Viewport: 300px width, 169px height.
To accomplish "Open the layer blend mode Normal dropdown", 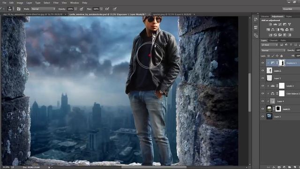I will [273, 50].
